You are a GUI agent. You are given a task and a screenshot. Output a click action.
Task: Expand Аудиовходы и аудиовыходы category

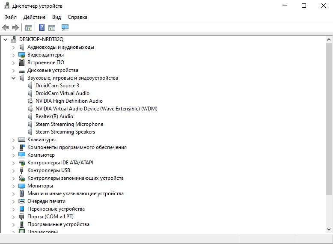coord(13,48)
